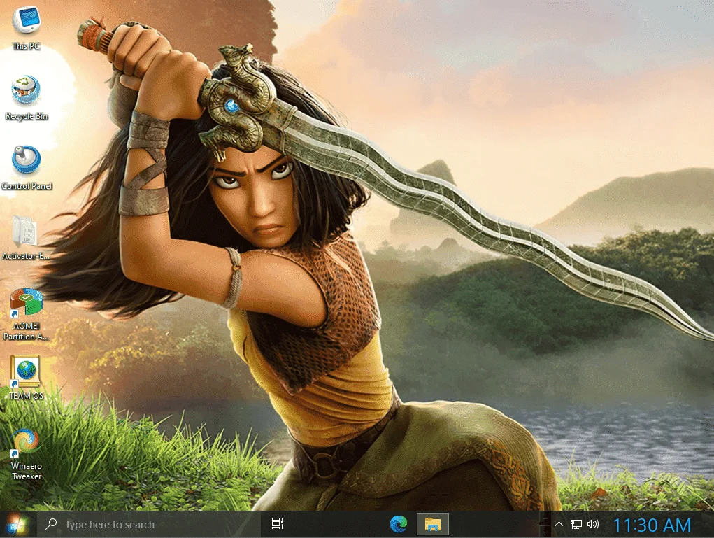Open Task View from the taskbar
The width and height of the screenshot is (714, 538).
tap(278, 524)
